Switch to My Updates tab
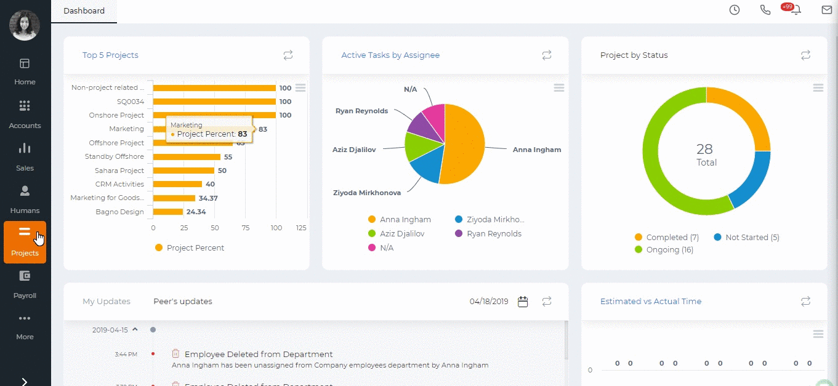The image size is (838, 386). click(x=107, y=302)
